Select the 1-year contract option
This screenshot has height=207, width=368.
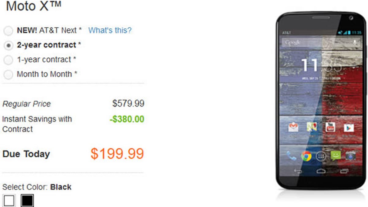pos(8,60)
